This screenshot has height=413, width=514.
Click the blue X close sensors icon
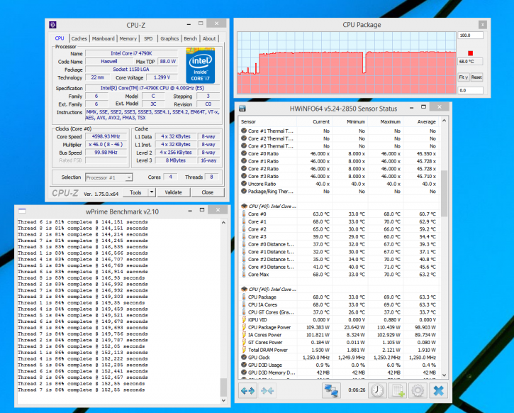pyautogui.click(x=438, y=390)
